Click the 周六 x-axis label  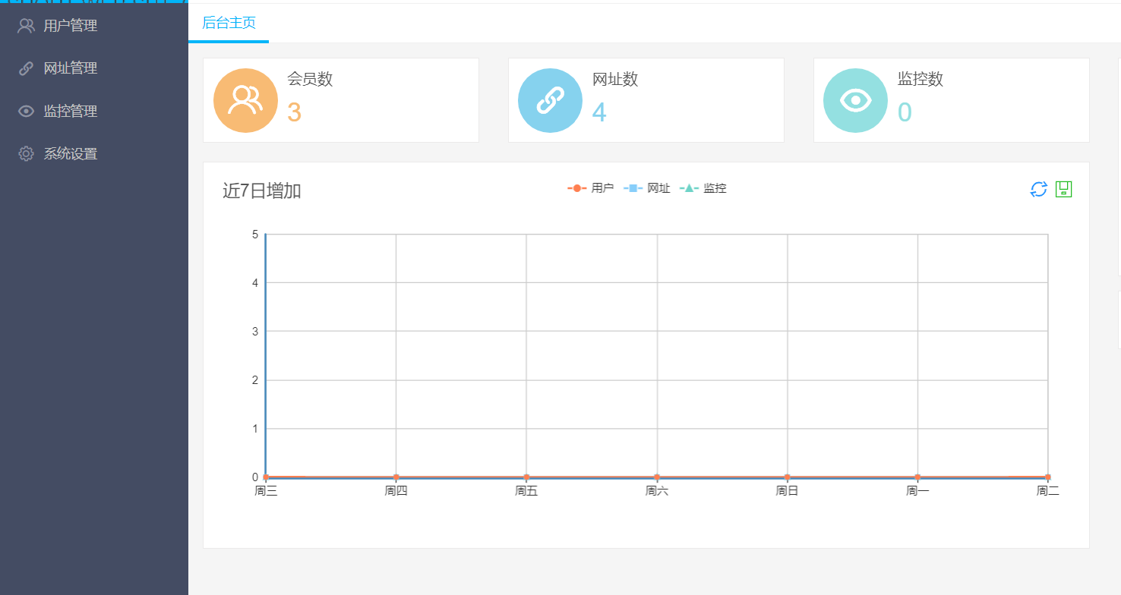[x=657, y=491]
